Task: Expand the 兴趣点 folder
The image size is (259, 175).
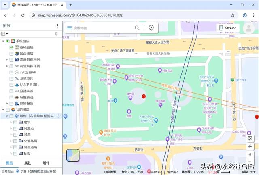Action: (11, 128)
